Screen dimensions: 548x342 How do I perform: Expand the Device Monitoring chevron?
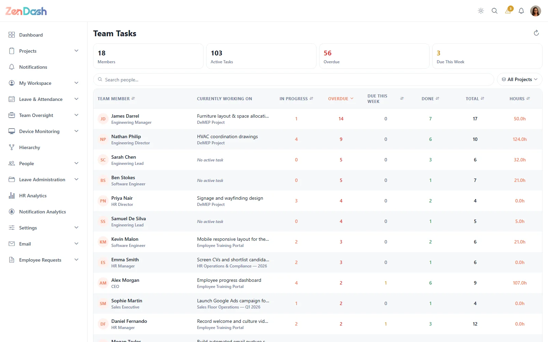[x=76, y=131]
